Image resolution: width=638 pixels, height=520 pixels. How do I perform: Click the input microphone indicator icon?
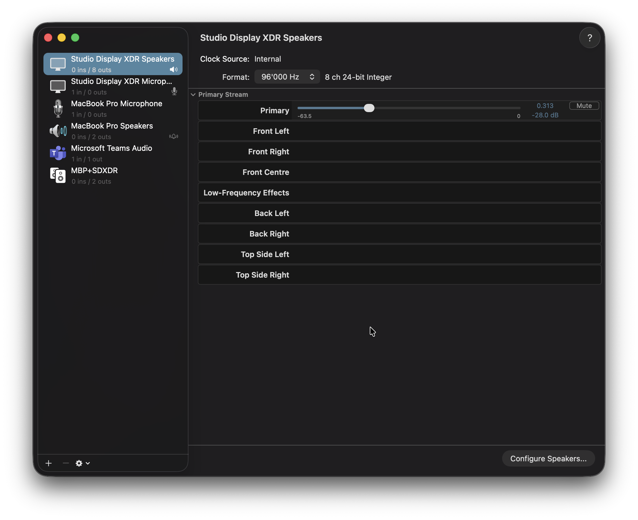[x=174, y=91]
